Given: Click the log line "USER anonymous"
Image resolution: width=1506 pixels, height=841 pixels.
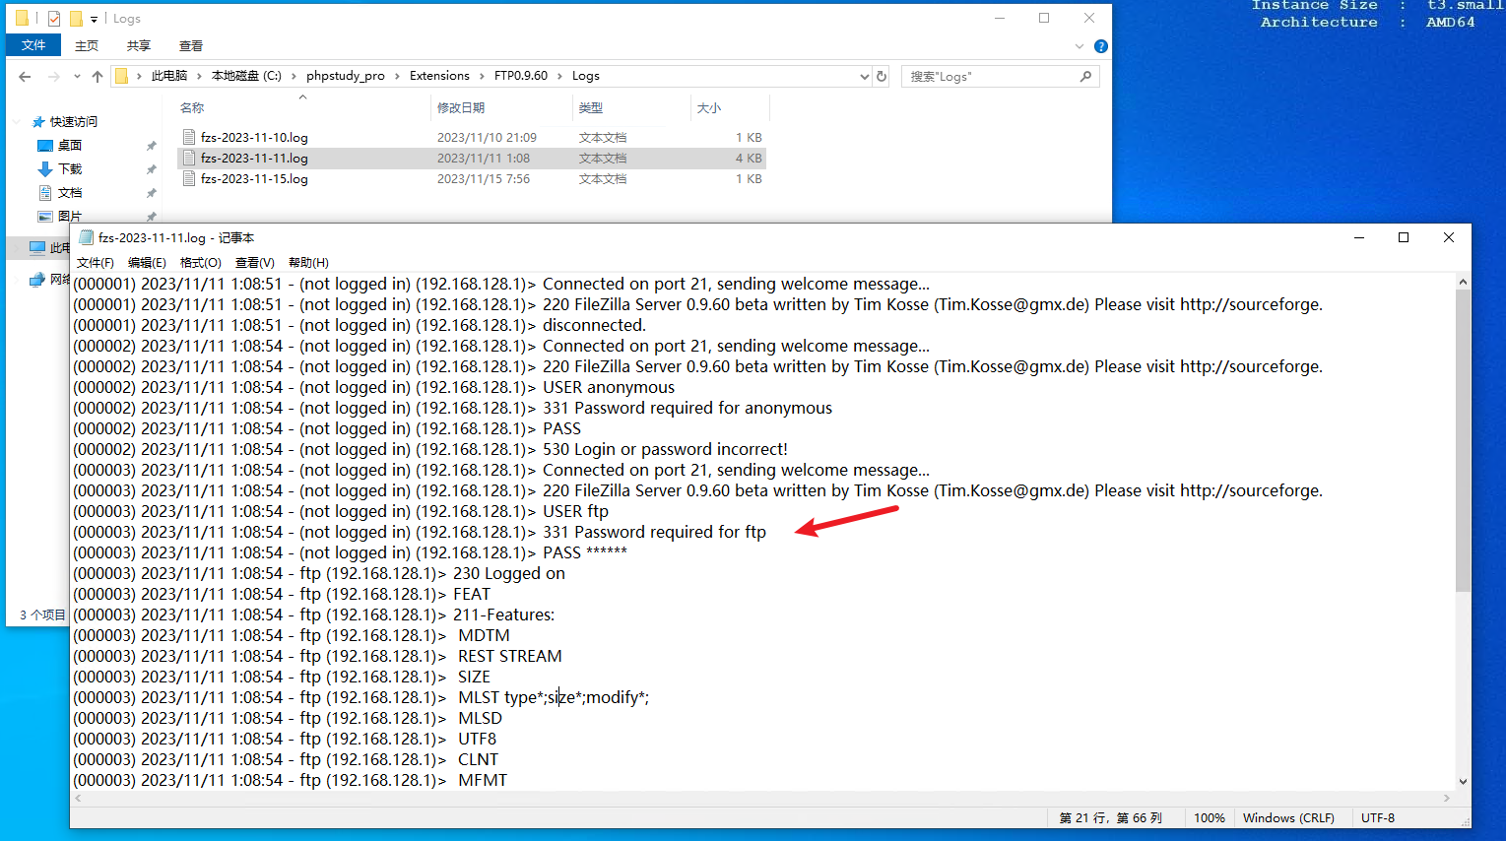Looking at the screenshot, I should [x=609, y=387].
